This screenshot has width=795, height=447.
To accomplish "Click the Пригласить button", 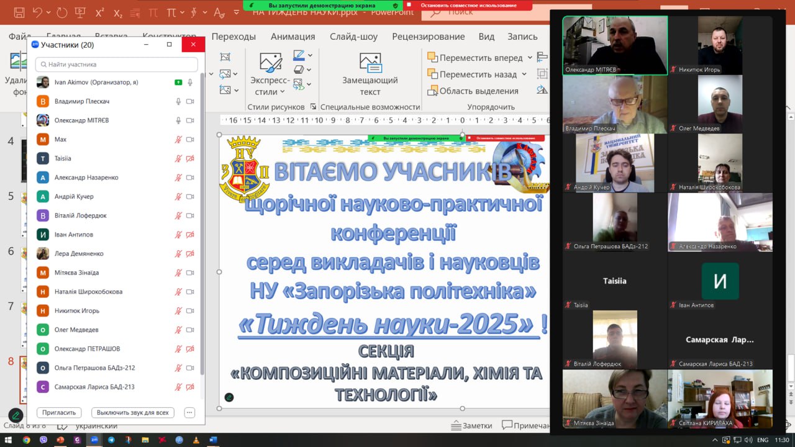I will pyautogui.click(x=60, y=412).
